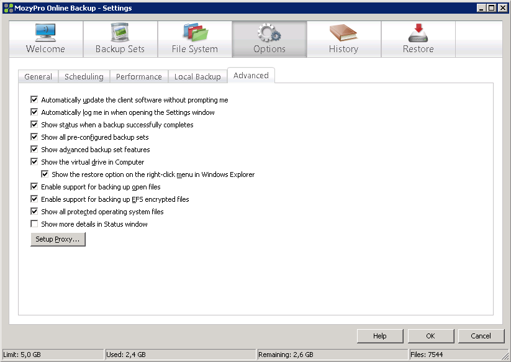Enable show more details in Status window
Viewport: 511px width, 362px height.
pyautogui.click(x=34, y=224)
